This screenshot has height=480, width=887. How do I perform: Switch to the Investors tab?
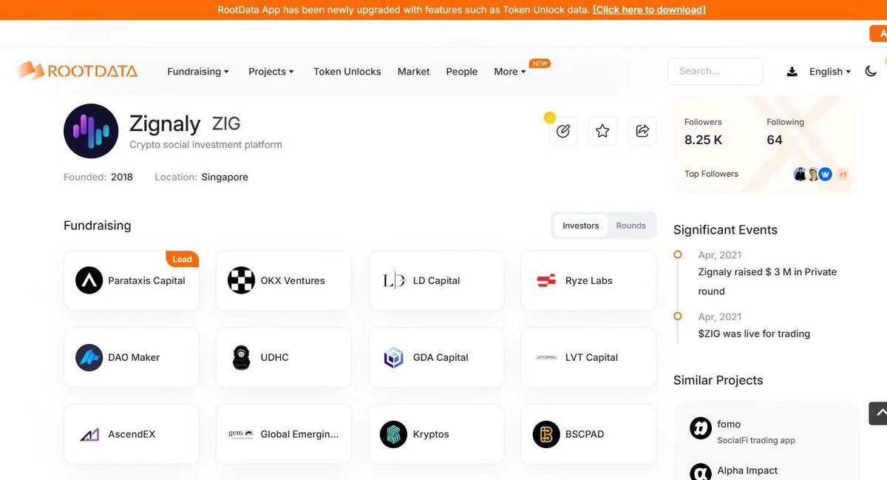click(x=581, y=226)
